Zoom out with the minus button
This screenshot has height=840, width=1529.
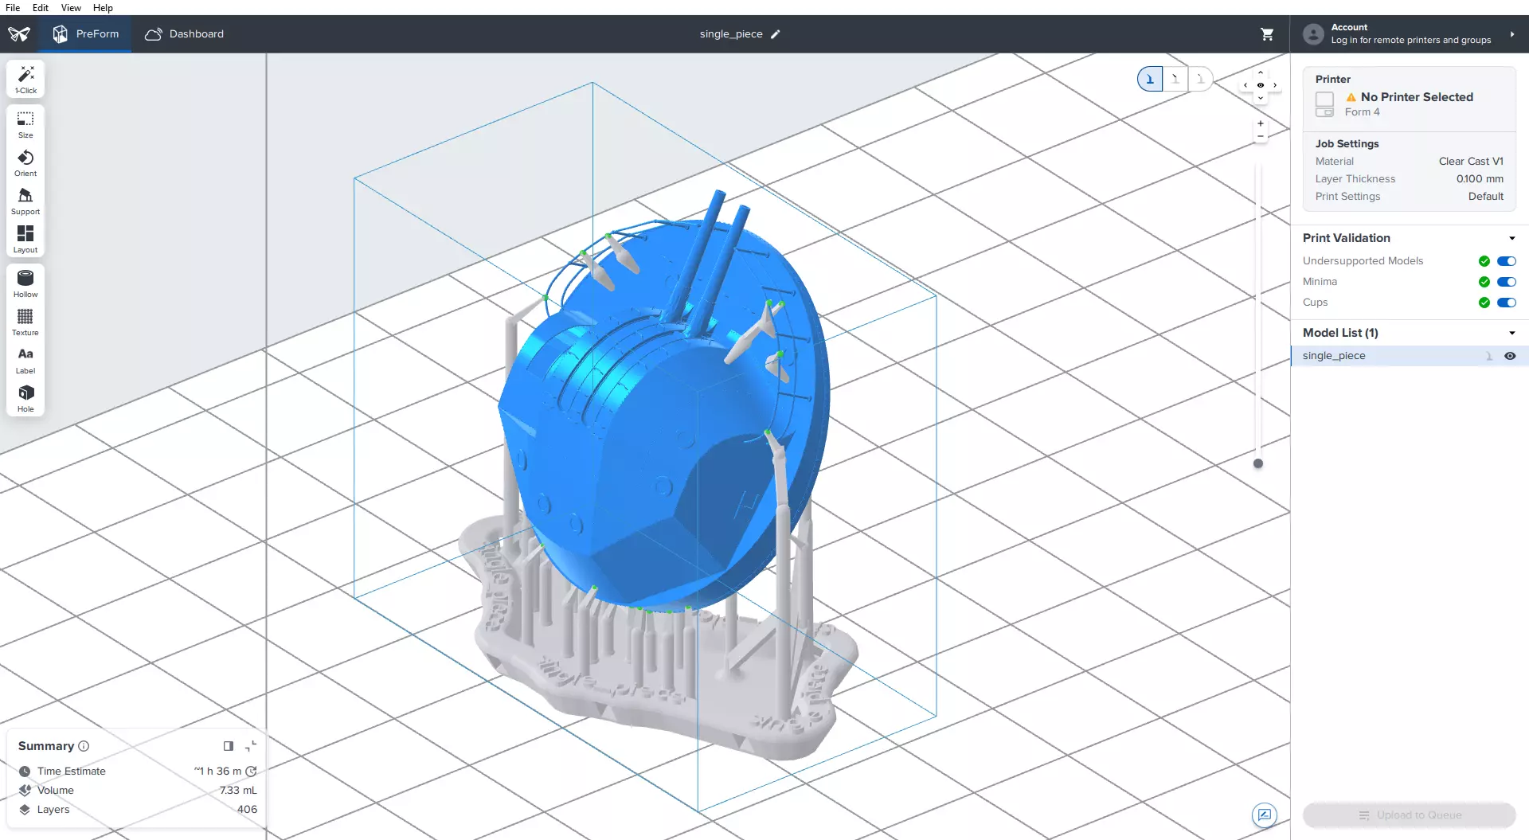pyautogui.click(x=1261, y=137)
